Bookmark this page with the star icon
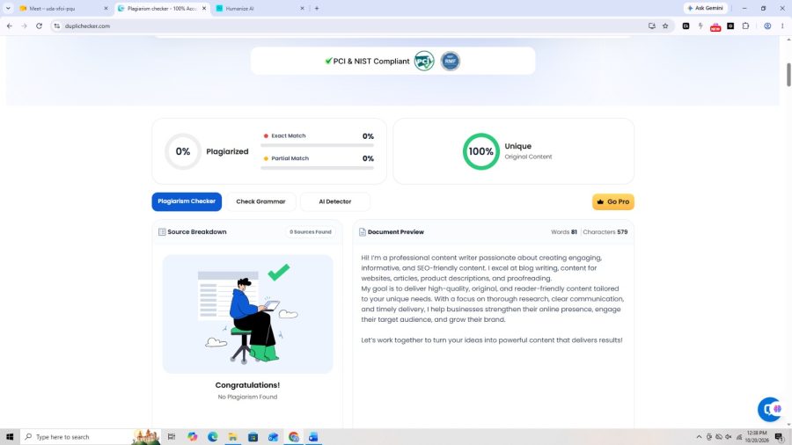 665,26
